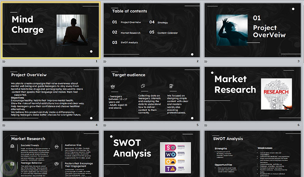The width and height of the screenshot is (304, 177).
Task: Select slide 6 Market Research title slide
Action: [x=253, y=94]
